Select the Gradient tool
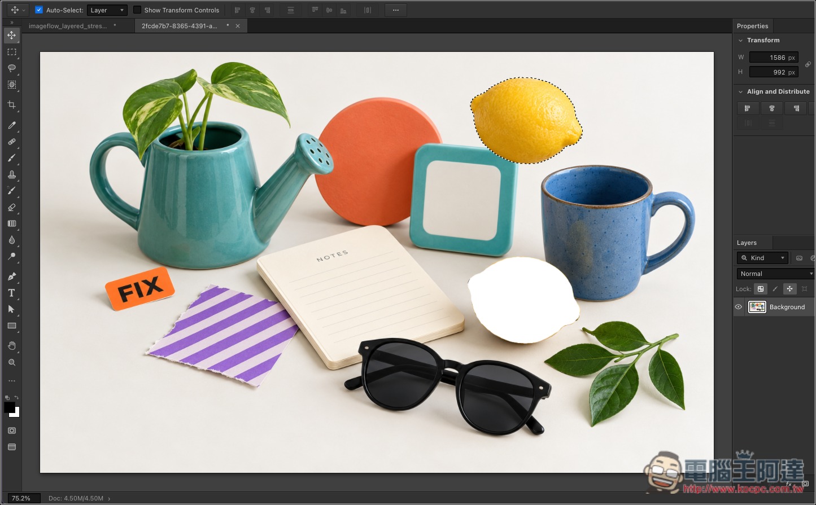The height and width of the screenshot is (505, 816). 11,223
